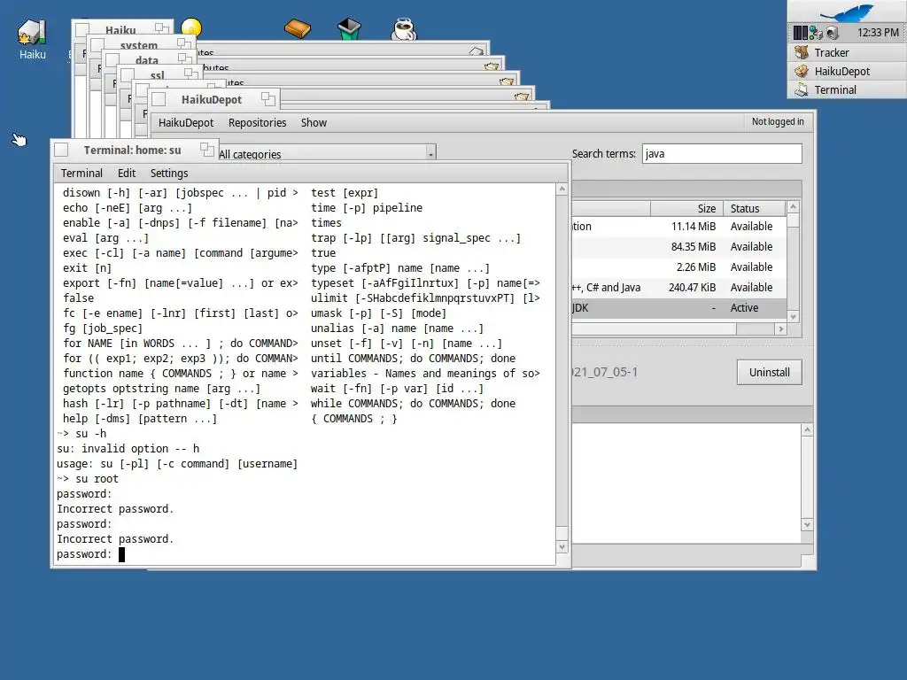Click the description pane scrollbar down arrow
Image resolution: width=907 pixels, height=680 pixels.
(808, 525)
